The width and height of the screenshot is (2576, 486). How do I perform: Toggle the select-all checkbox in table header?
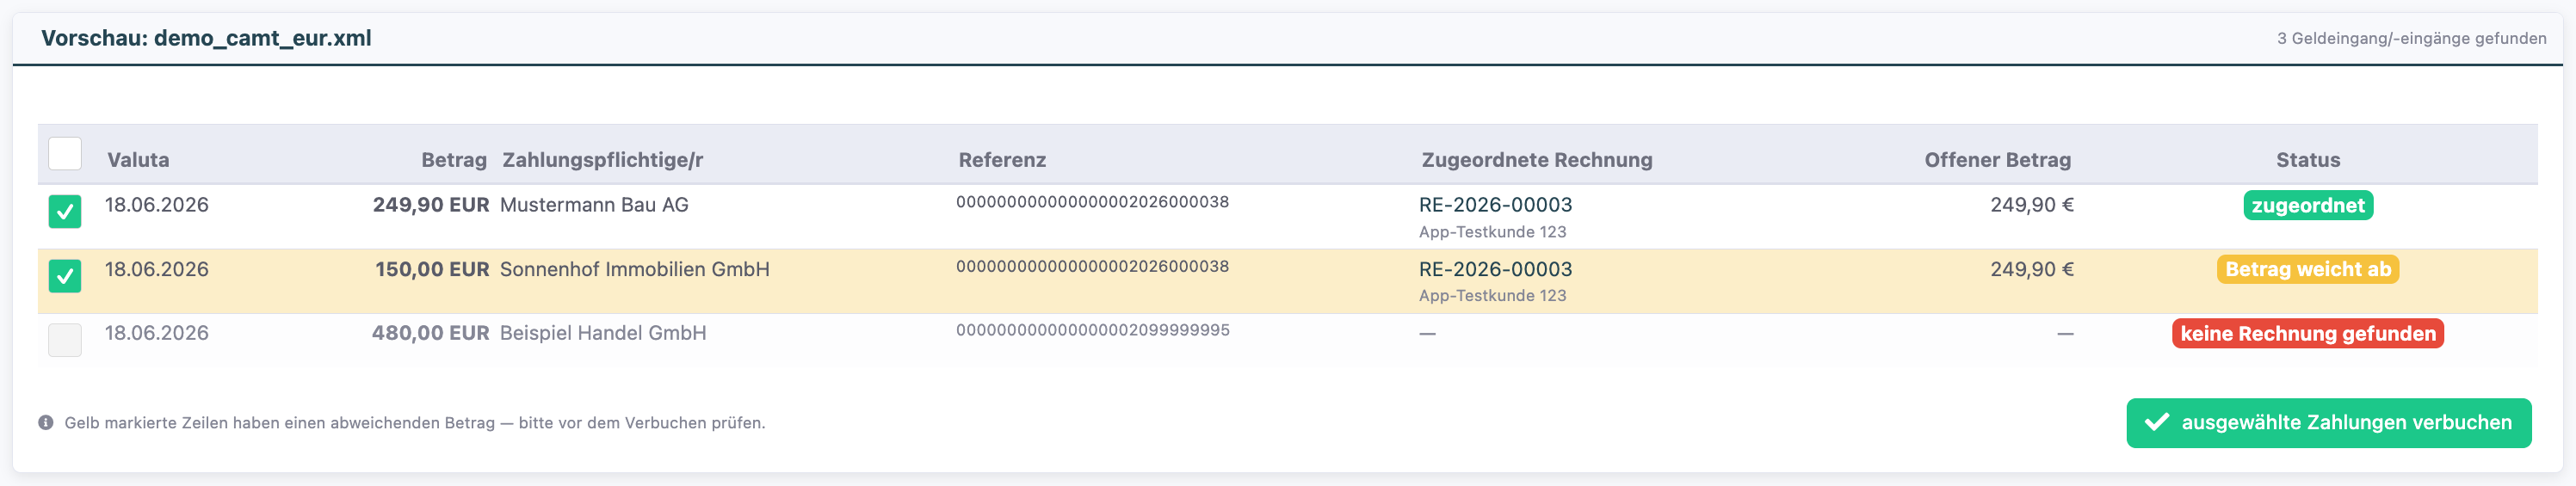point(65,154)
